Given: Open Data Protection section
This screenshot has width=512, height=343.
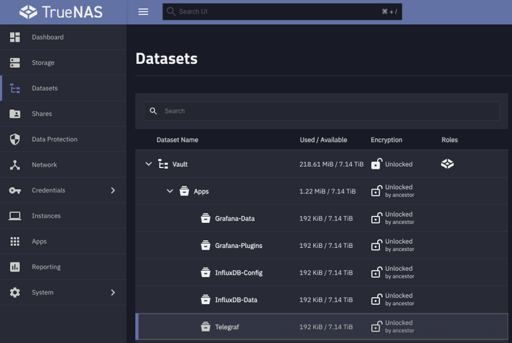Looking at the screenshot, I should tap(63, 139).
